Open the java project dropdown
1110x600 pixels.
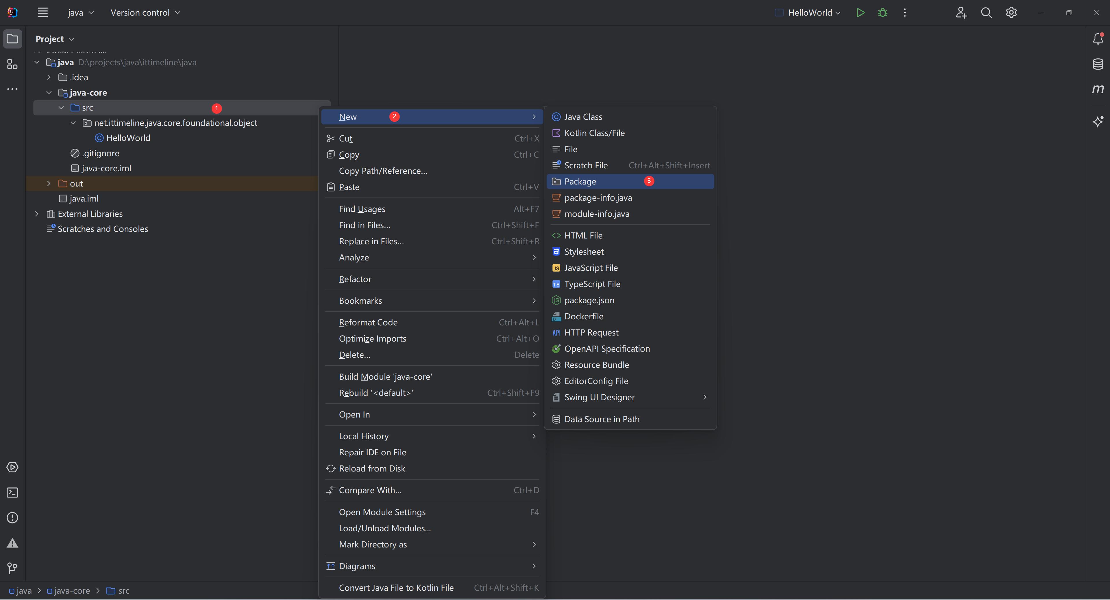click(x=81, y=12)
